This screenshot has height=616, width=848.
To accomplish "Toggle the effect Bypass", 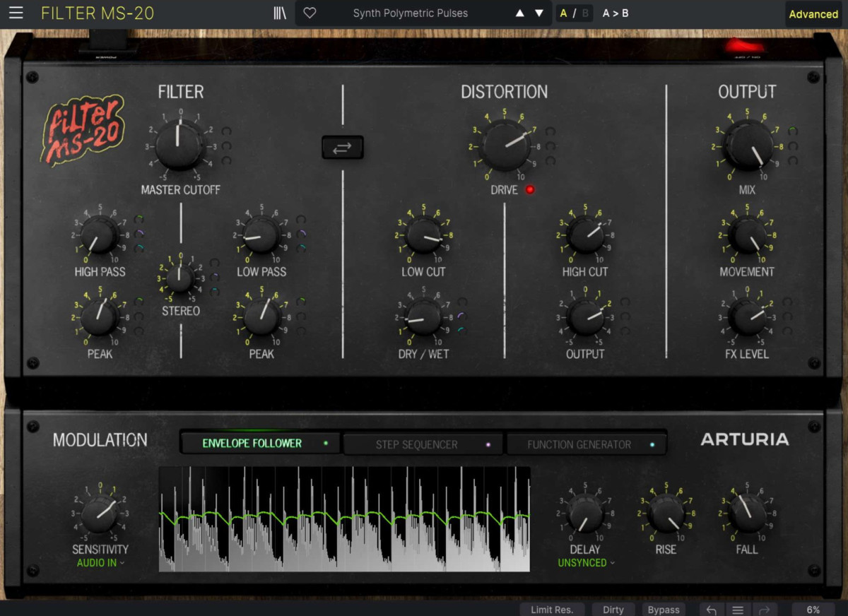I will coord(664,610).
